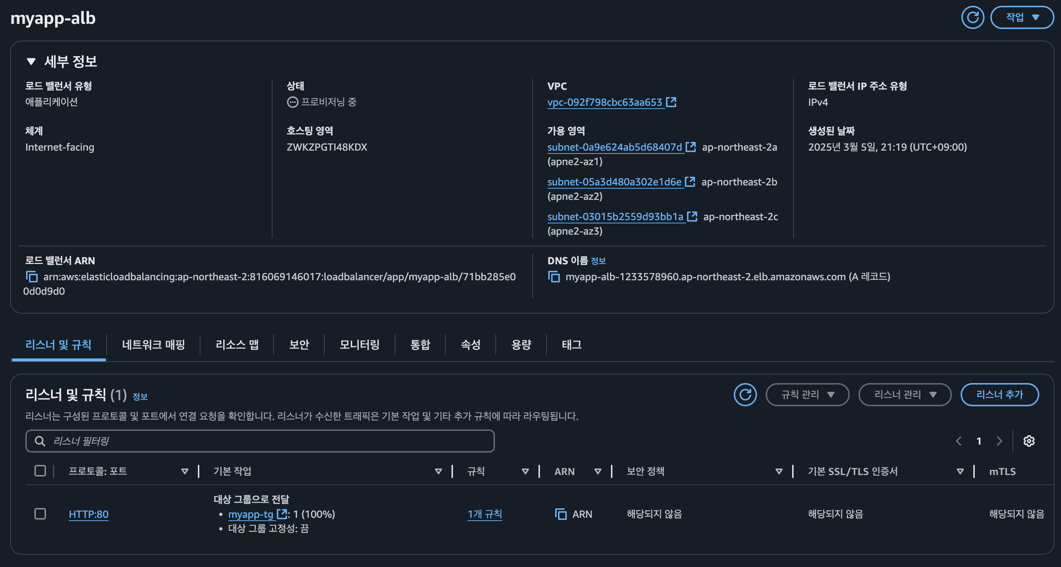The height and width of the screenshot is (567, 1061).
Task: Open the 작업 actions dropdown
Action: point(1022,18)
